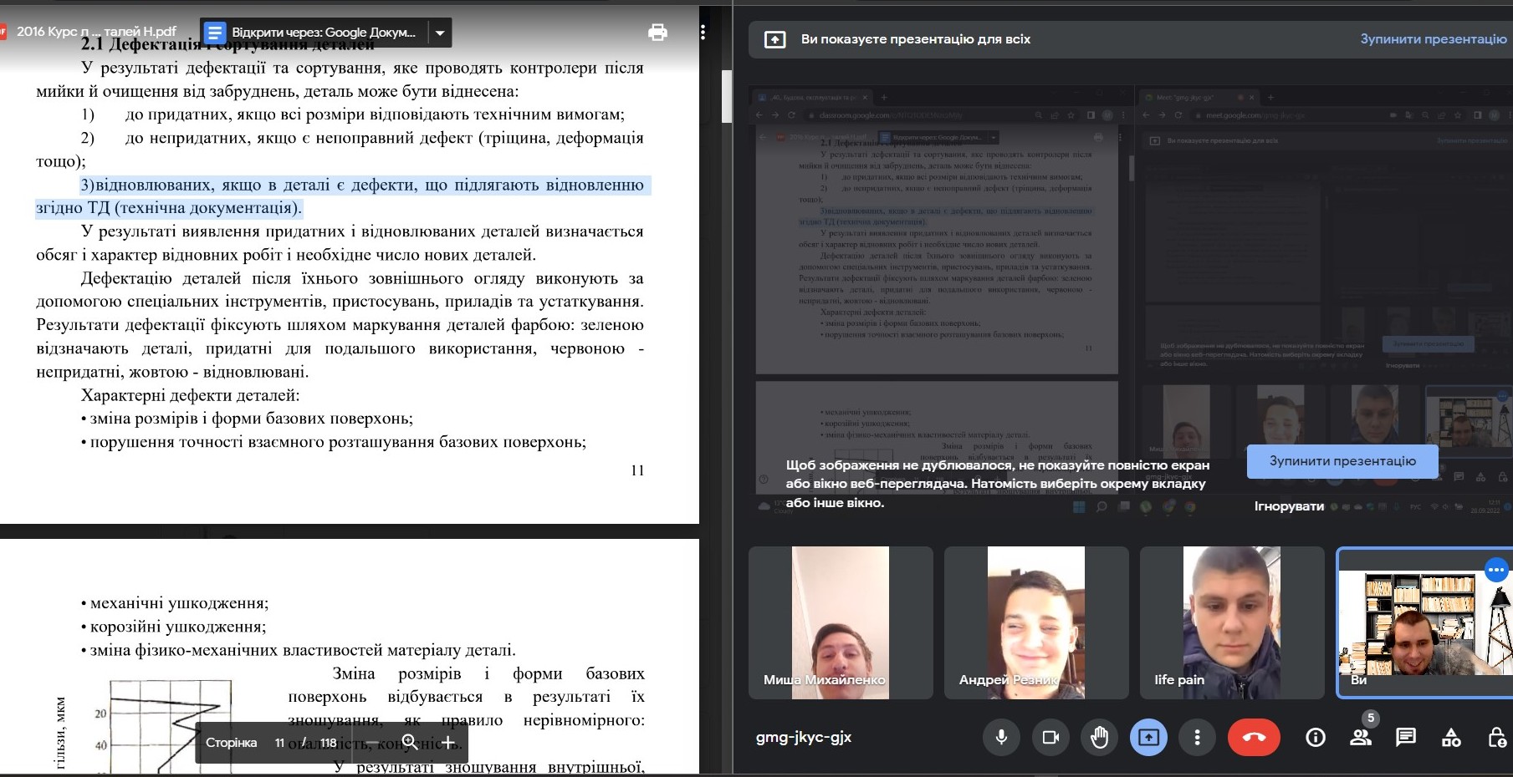Open the document with Google Docs
The height and width of the screenshot is (777, 1513).
pyautogui.click(x=314, y=33)
